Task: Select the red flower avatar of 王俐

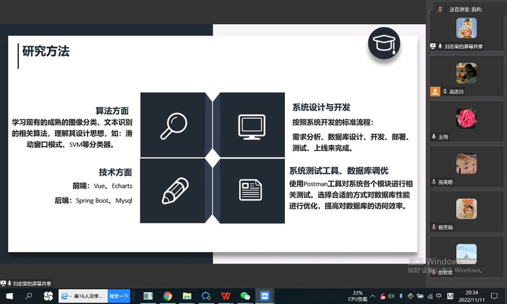Action: 466,118
